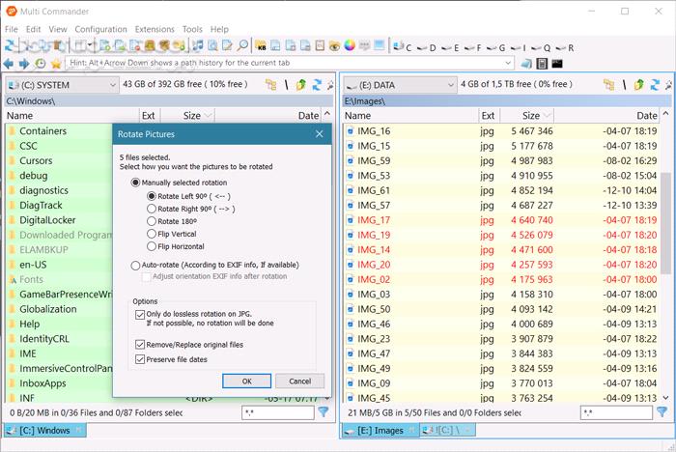Open the Tools menu
Viewport: 676px width, 452px height.
coord(192,29)
